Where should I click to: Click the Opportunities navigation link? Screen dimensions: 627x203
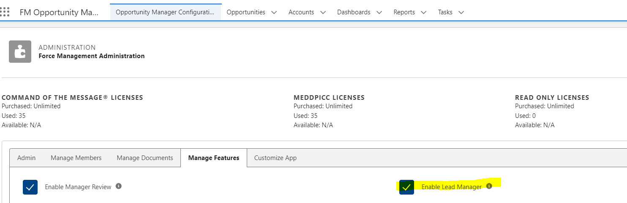pyautogui.click(x=246, y=12)
